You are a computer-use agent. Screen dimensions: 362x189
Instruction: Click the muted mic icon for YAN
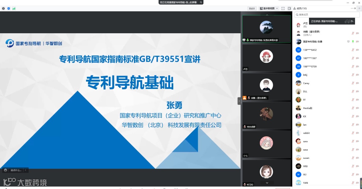point(353,183)
